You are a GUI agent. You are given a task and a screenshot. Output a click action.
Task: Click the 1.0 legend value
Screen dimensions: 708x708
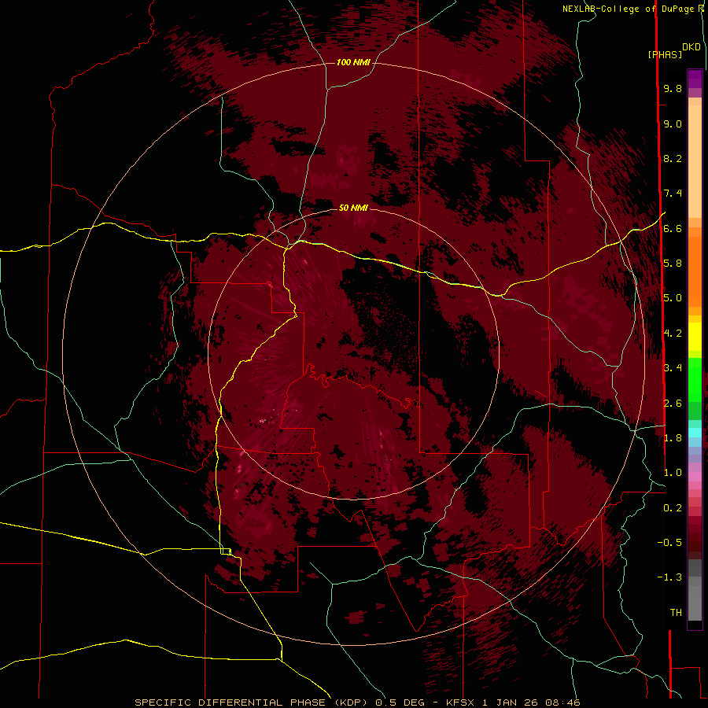click(673, 473)
